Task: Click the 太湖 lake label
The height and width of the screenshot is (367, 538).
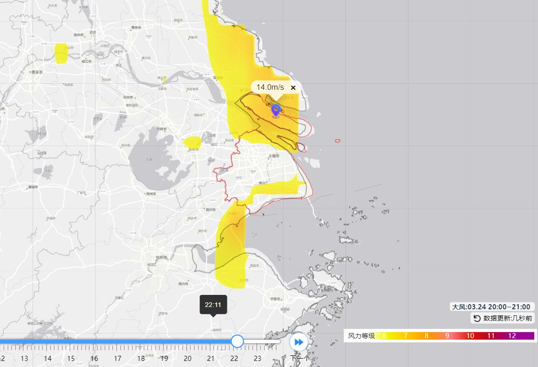Action: click(149, 160)
